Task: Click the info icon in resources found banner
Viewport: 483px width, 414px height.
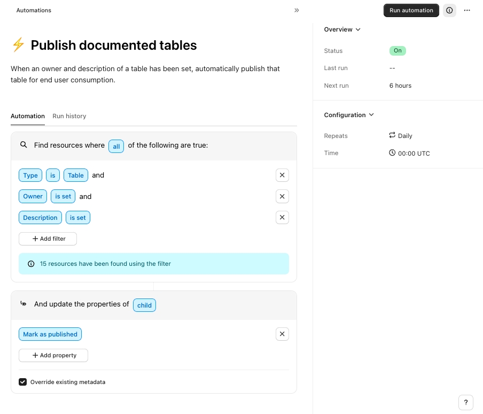Action: coord(31,264)
